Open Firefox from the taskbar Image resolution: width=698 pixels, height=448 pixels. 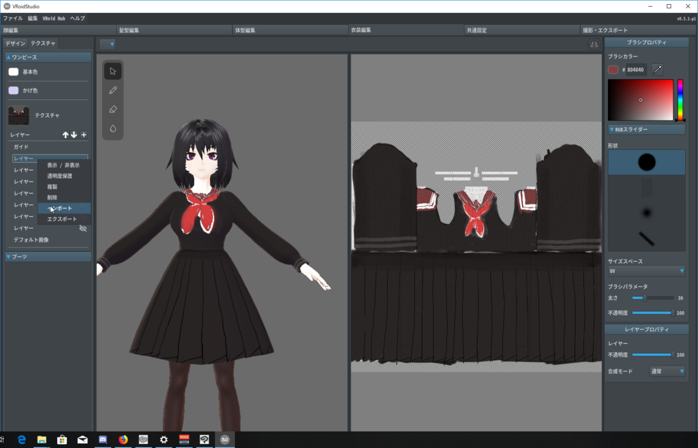pyautogui.click(x=123, y=440)
